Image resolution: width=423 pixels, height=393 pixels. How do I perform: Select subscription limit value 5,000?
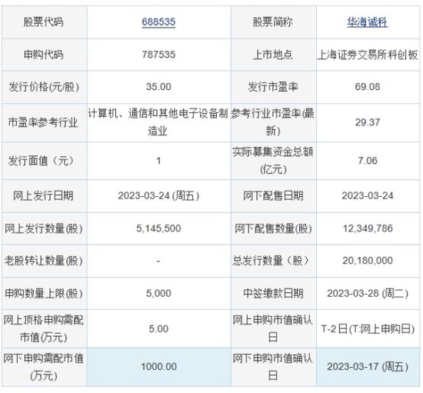(158, 294)
